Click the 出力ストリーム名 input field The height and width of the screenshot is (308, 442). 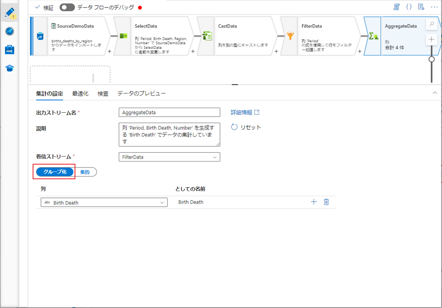169,112
